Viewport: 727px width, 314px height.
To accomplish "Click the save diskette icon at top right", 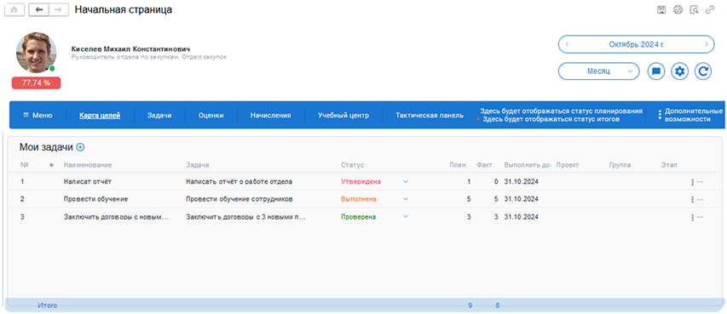I will point(662,9).
